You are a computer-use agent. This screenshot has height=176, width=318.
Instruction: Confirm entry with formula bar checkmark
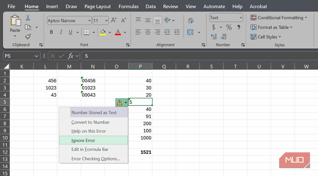click(62, 56)
